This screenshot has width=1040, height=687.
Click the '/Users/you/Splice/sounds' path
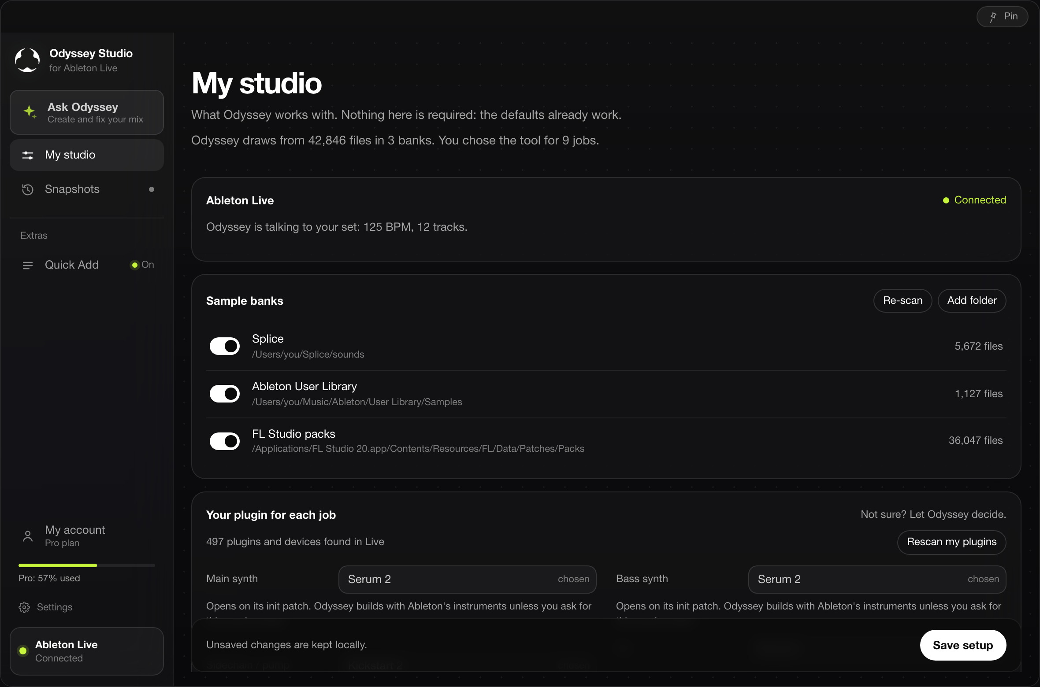coord(308,355)
